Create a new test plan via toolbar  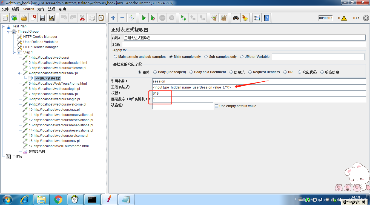[5, 18]
